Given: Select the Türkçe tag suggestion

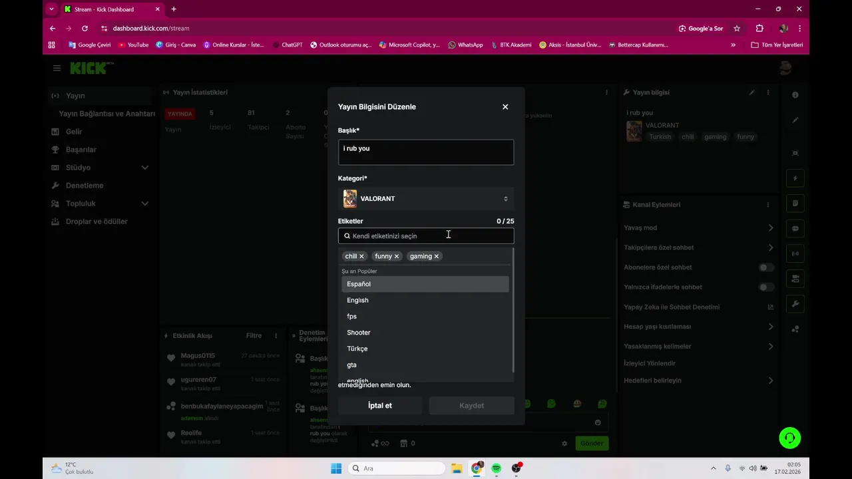Looking at the screenshot, I should 425,349.
